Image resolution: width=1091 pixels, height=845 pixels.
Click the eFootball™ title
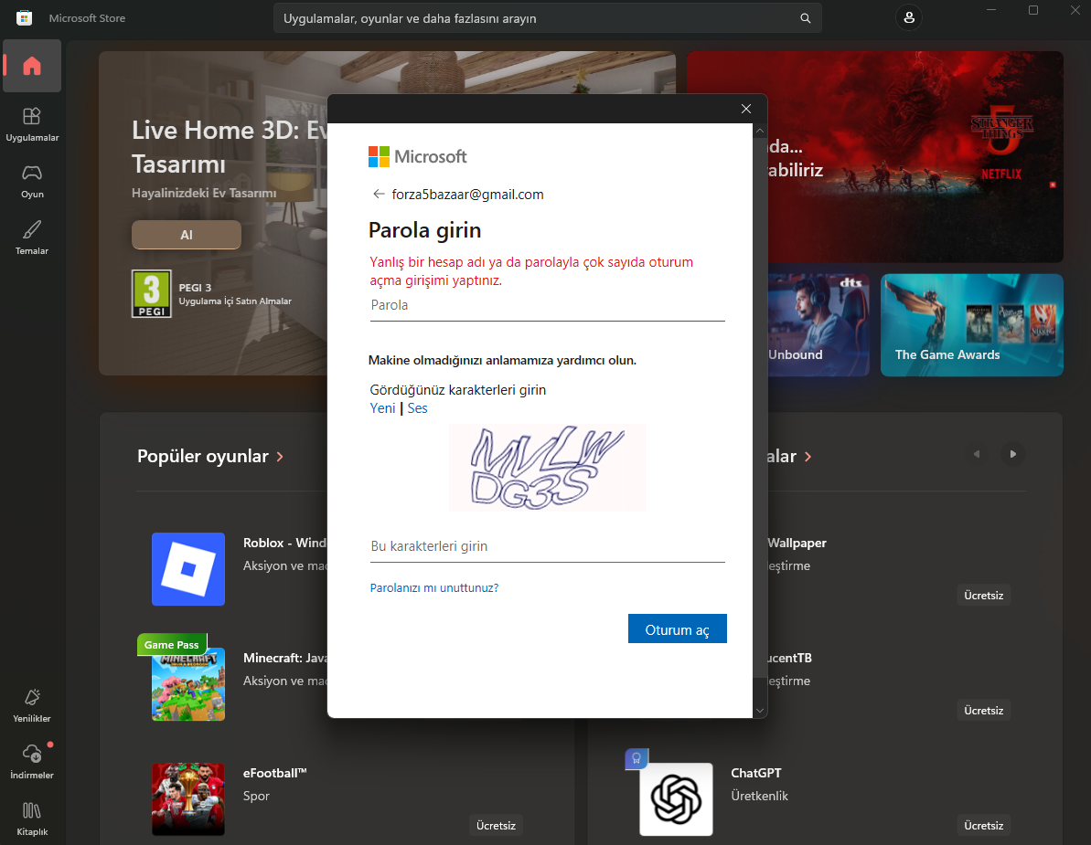pyautogui.click(x=275, y=773)
